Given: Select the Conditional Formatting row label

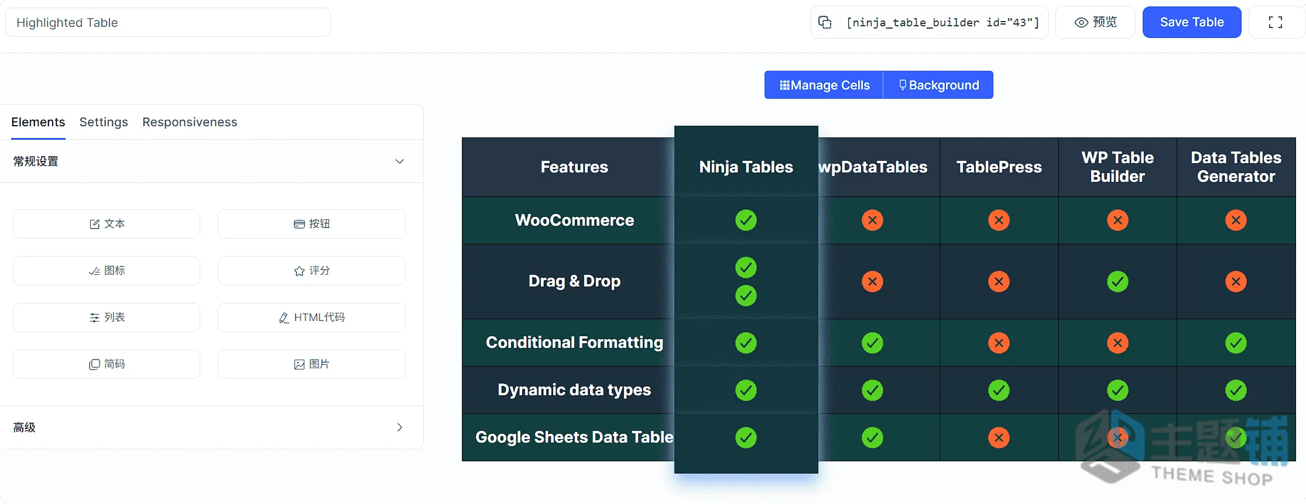Looking at the screenshot, I should pos(574,343).
